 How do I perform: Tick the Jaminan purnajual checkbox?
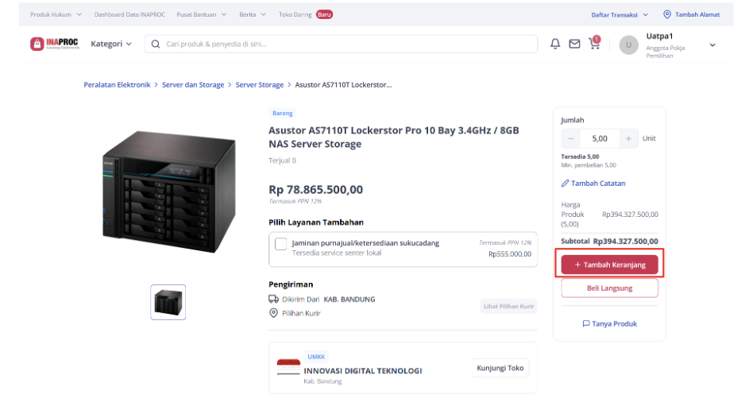(281, 244)
